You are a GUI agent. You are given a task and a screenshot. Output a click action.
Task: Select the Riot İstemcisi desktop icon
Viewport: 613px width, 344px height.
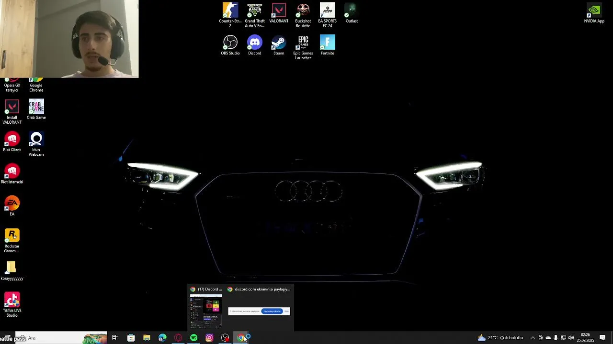click(12, 174)
